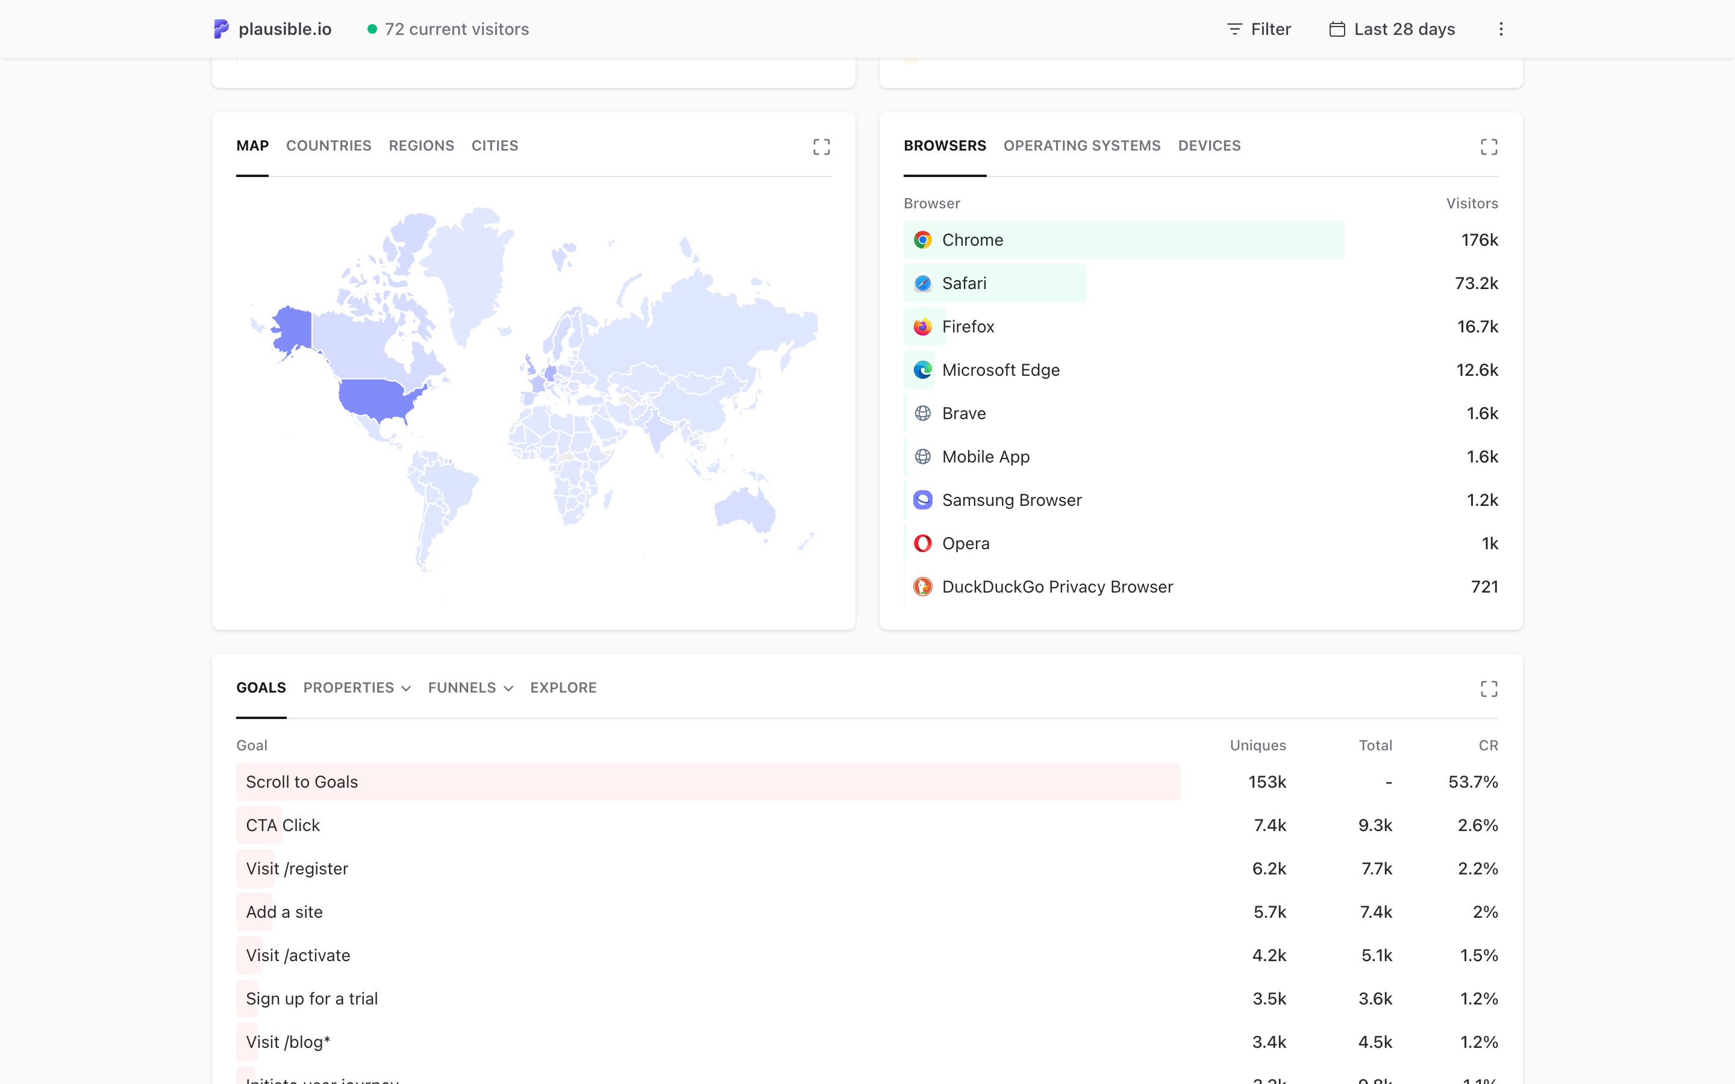Click the 72 current visitors link

[457, 30]
